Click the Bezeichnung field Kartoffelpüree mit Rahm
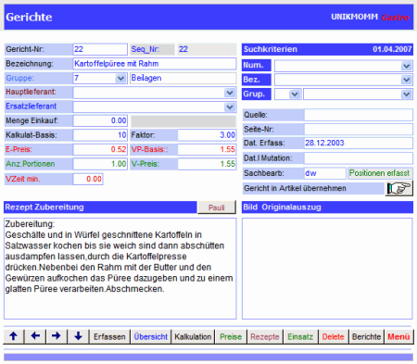 [x=155, y=64]
